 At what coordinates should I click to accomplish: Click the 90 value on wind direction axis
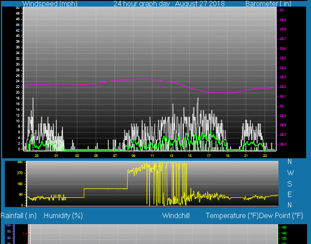21,195
